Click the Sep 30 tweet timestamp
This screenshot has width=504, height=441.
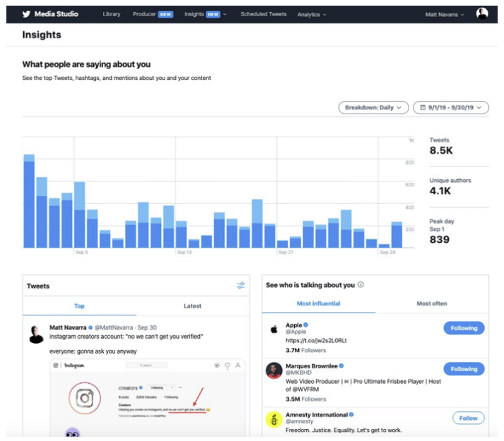147,327
